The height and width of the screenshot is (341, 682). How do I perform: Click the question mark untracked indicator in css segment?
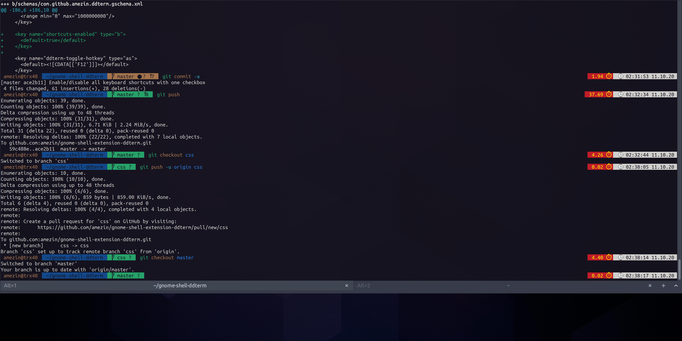coord(130,167)
